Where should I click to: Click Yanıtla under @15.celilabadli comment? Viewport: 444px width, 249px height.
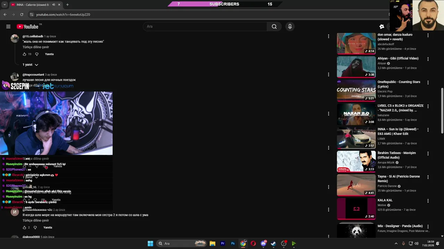pyautogui.click(x=49, y=54)
